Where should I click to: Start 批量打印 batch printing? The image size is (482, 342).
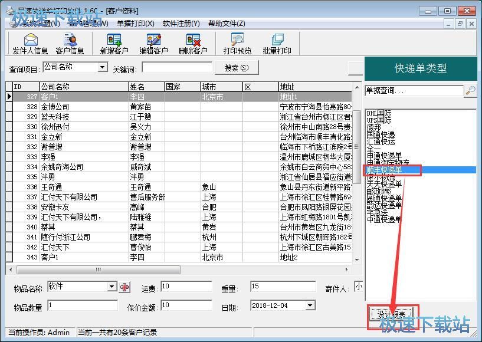(x=277, y=44)
